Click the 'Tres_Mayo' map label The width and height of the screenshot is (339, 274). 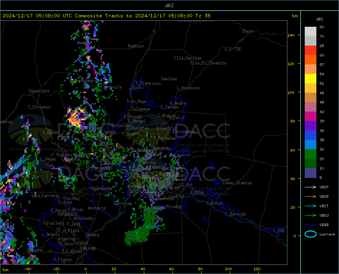136,101
